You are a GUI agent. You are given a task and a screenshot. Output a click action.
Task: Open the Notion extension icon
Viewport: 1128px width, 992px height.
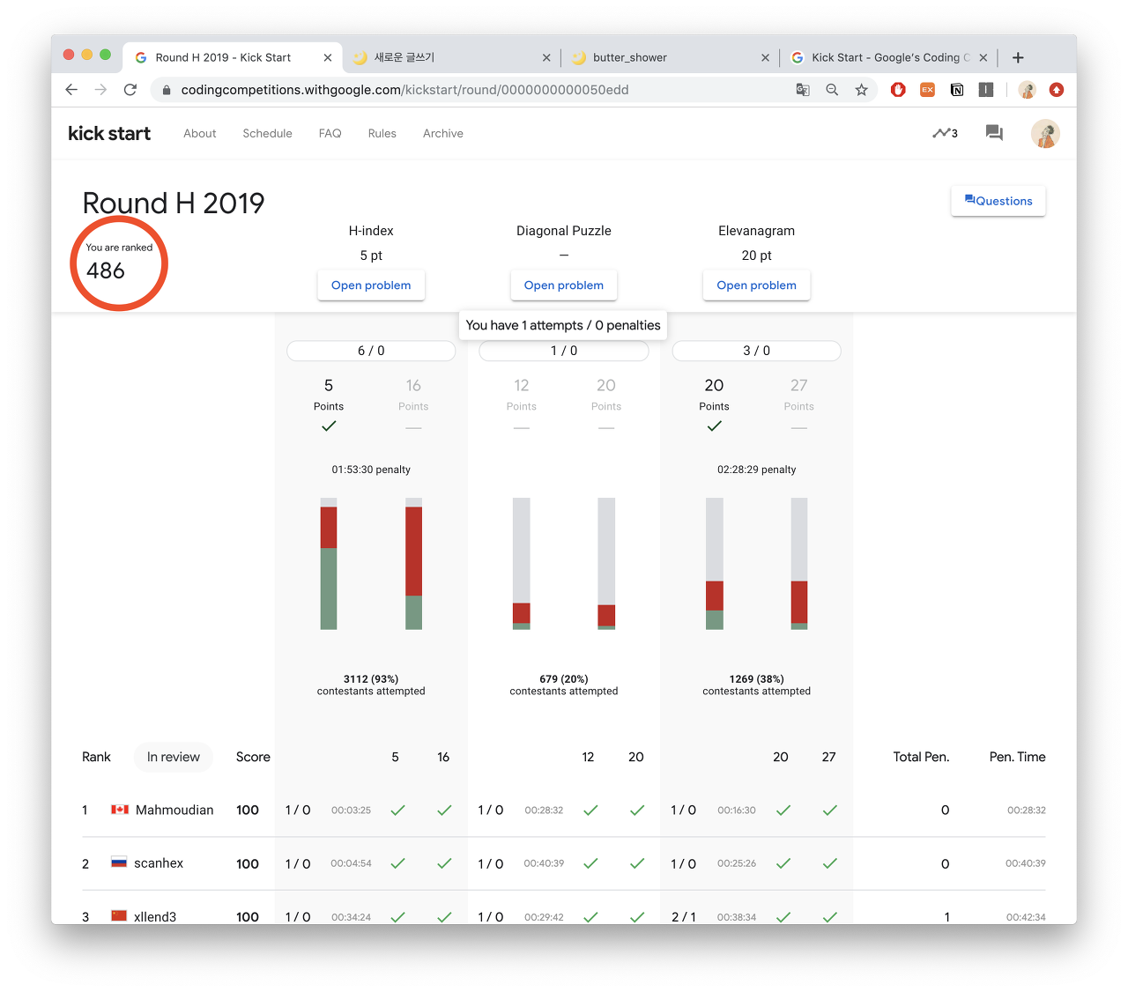point(957,90)
